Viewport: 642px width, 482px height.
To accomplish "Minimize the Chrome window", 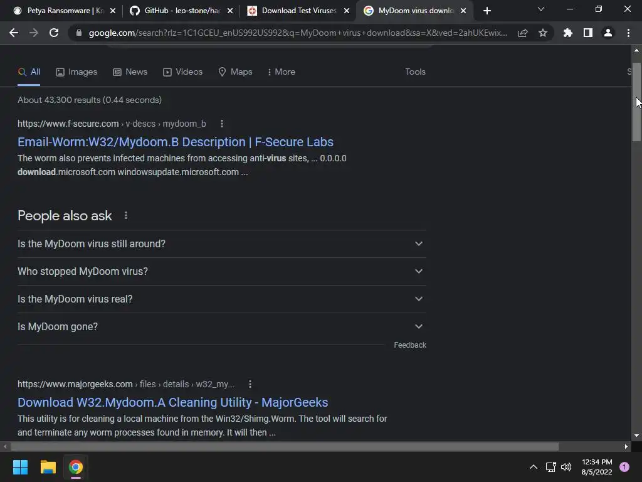I will [569, 9].
